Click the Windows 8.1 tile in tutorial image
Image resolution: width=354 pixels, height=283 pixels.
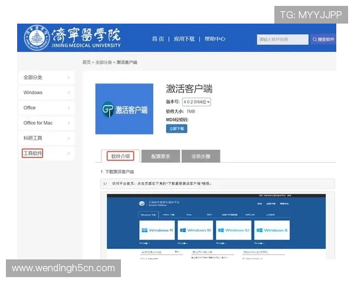click(x=234, y=230)
